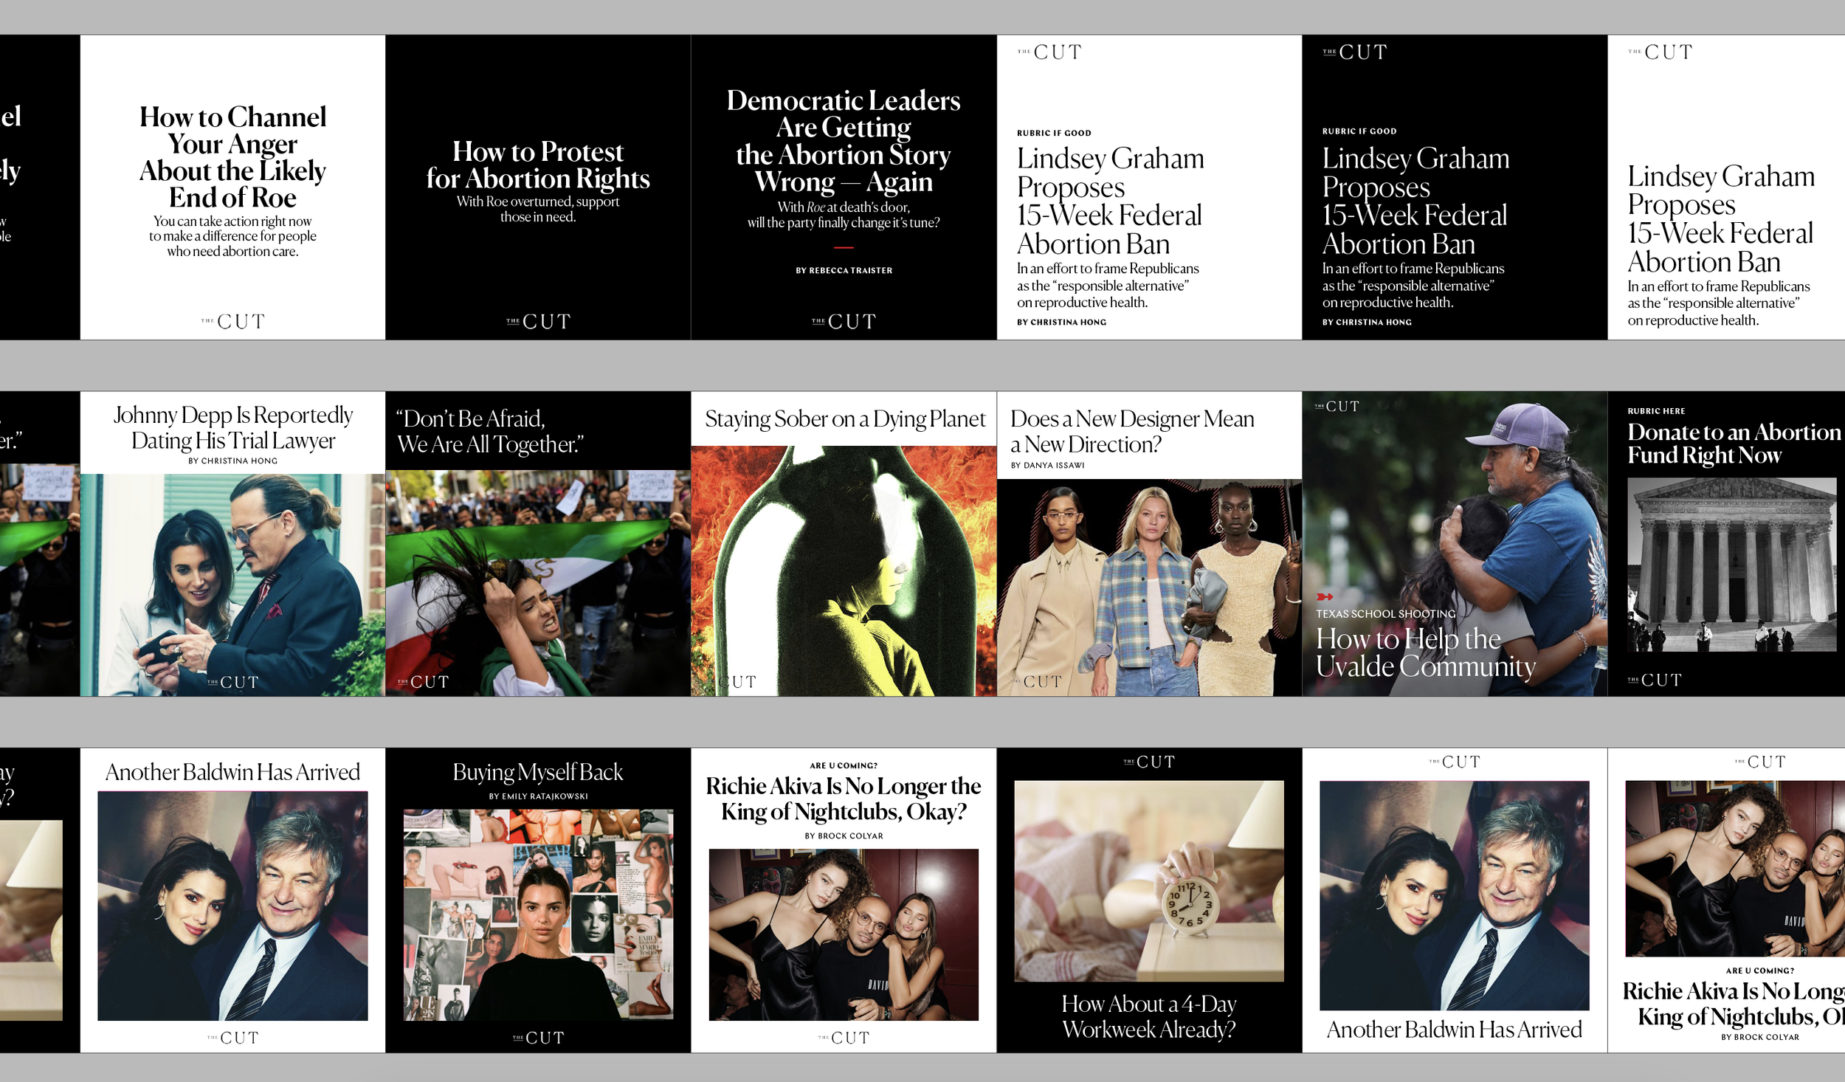Click The Cut logo above the alarm clock photo
This screenshot has height=1082, width=1845.
(1149, 762)
